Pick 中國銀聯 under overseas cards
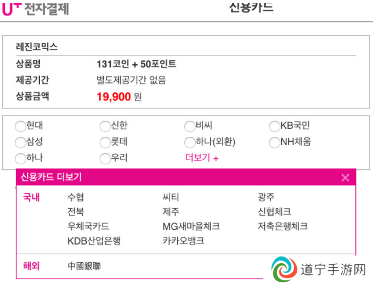 pyautogui.click(x=84, y=266)
